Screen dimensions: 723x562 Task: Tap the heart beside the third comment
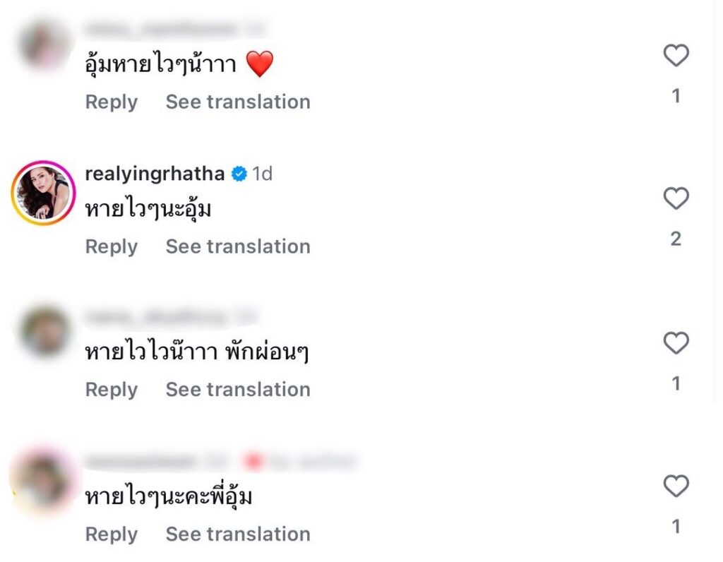[x=676, y=343]
